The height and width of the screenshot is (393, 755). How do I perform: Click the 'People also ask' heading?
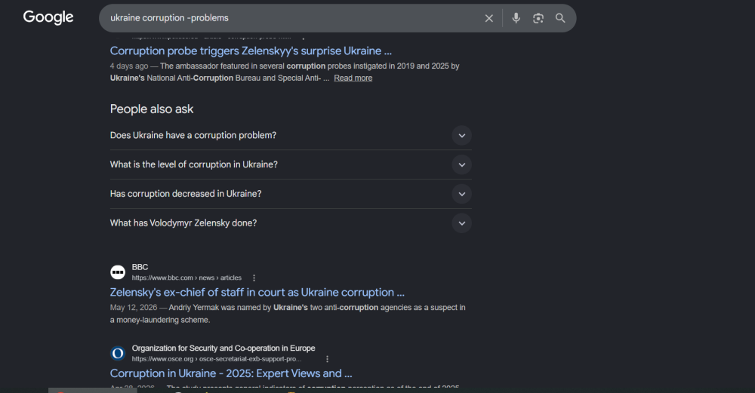click(152, 109)
